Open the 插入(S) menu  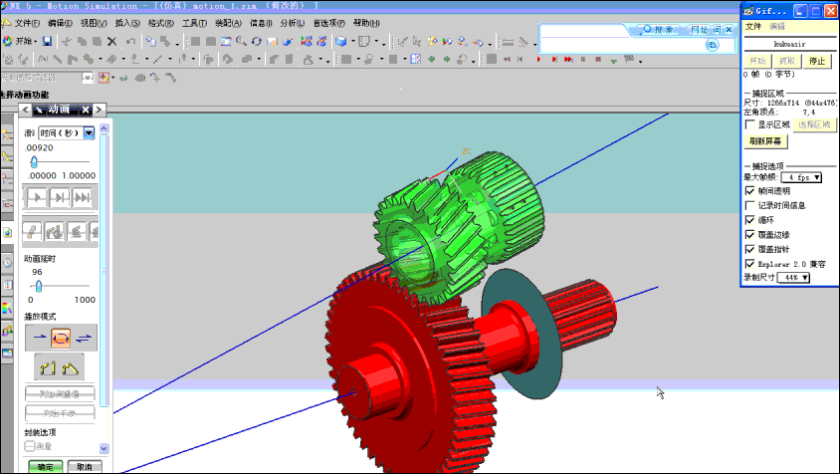(127, 23)
